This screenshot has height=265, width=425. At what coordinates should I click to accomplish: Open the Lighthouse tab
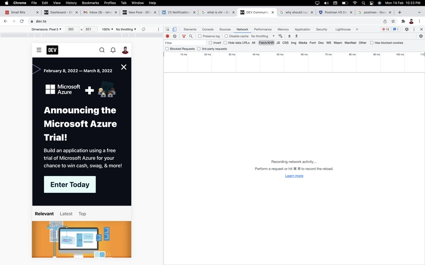(343, 29)
